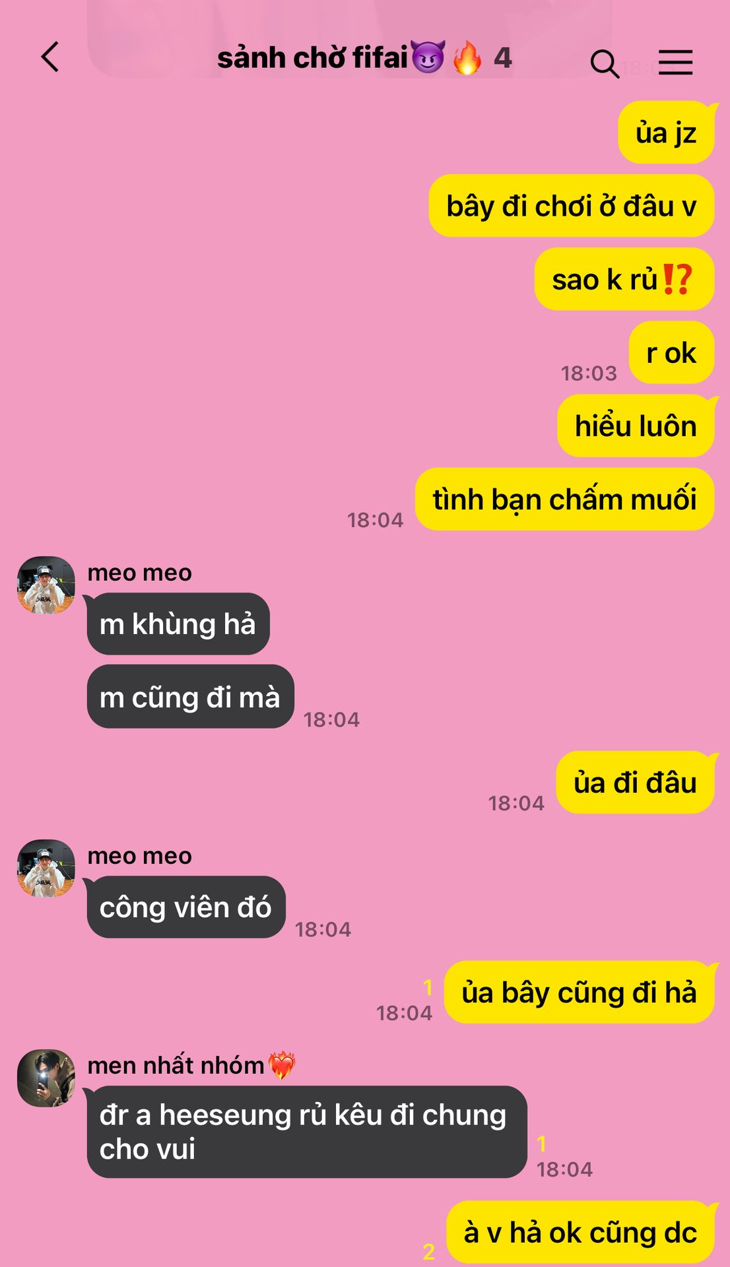The image size is (730, 1267).
Task: Tap the công viên đó message
Action: click(x=186, y=907)
